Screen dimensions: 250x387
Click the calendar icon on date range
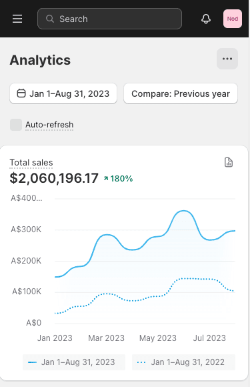(x=21, y=93)
